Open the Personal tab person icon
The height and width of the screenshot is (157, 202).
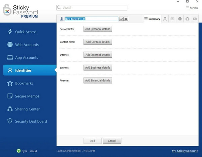click(x=165, y=19)
